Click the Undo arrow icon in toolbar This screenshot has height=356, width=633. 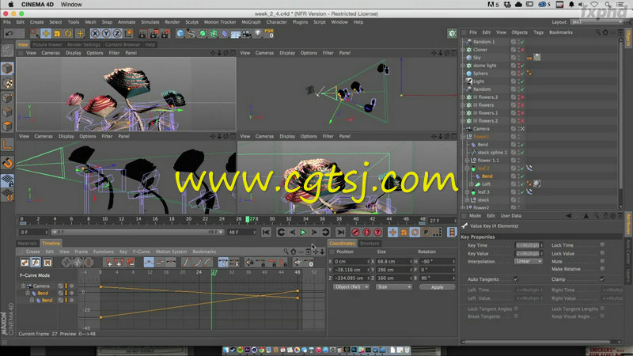[x=9, y=33]
